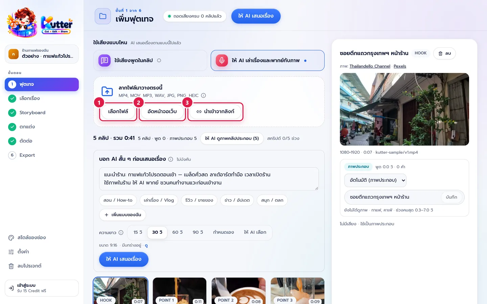
Task: Open Thailandello Channel credit link
Action: point(370,66)
